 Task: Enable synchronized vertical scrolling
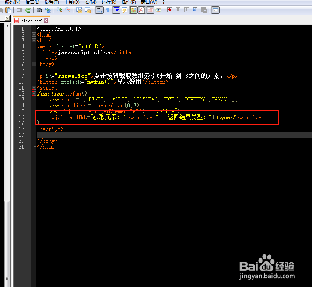pyautogui.click(x=79, y=10)
